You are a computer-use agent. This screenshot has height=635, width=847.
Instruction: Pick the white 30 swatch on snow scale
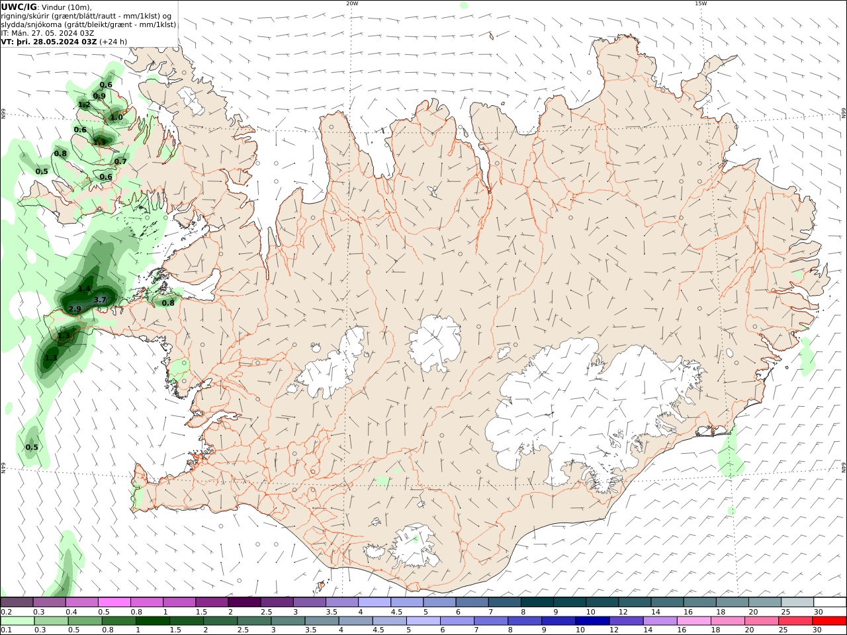click(830, 602)
